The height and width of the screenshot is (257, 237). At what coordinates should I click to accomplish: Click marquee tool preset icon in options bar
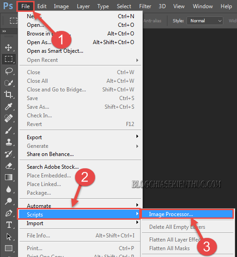(14, 21)
